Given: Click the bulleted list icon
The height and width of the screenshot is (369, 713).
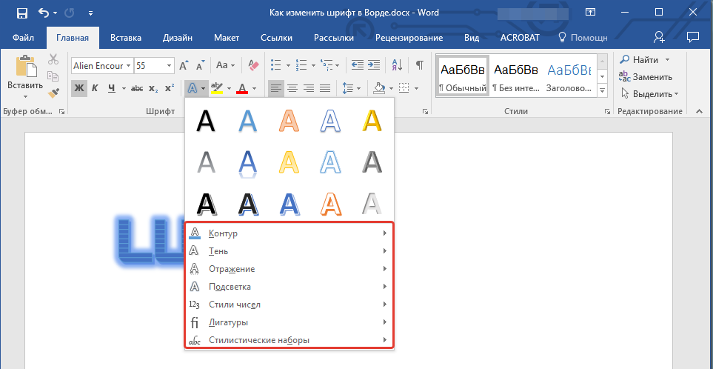Looking at the screenshot, I should [x=275, y=65].
